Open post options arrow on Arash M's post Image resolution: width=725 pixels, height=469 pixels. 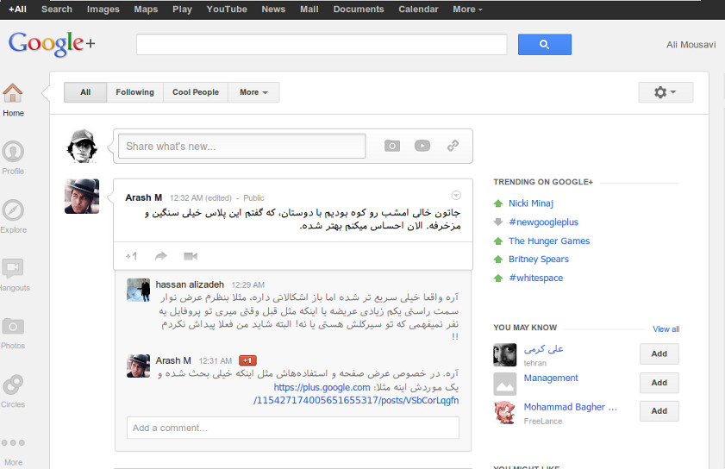(456, 195)
